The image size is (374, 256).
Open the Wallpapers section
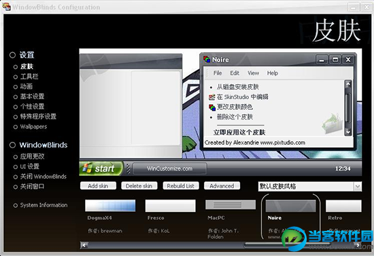click(33, 127)
